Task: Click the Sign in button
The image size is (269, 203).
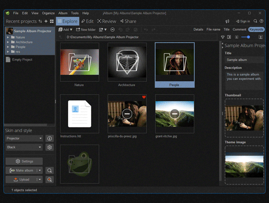Action: 243,21
